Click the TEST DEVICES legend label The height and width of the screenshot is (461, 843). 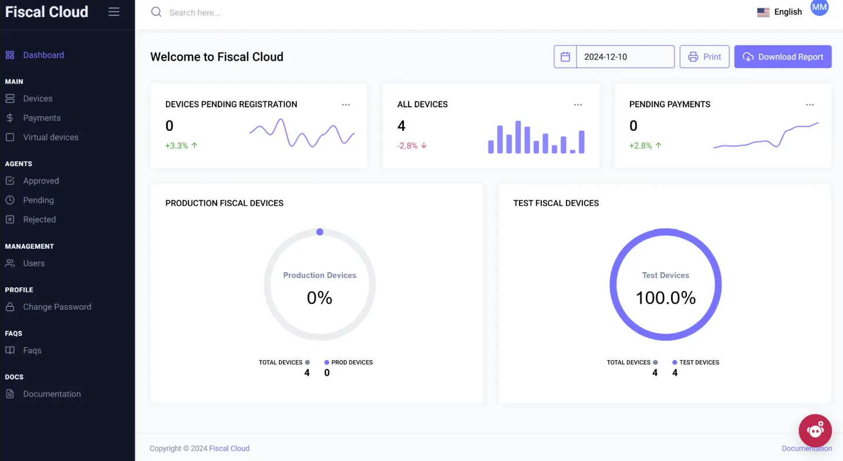(699, 362)
